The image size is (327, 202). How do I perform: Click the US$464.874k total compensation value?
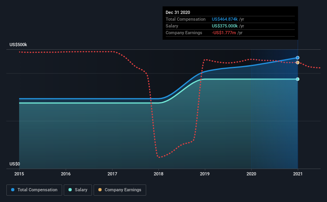tap(225, 19)
